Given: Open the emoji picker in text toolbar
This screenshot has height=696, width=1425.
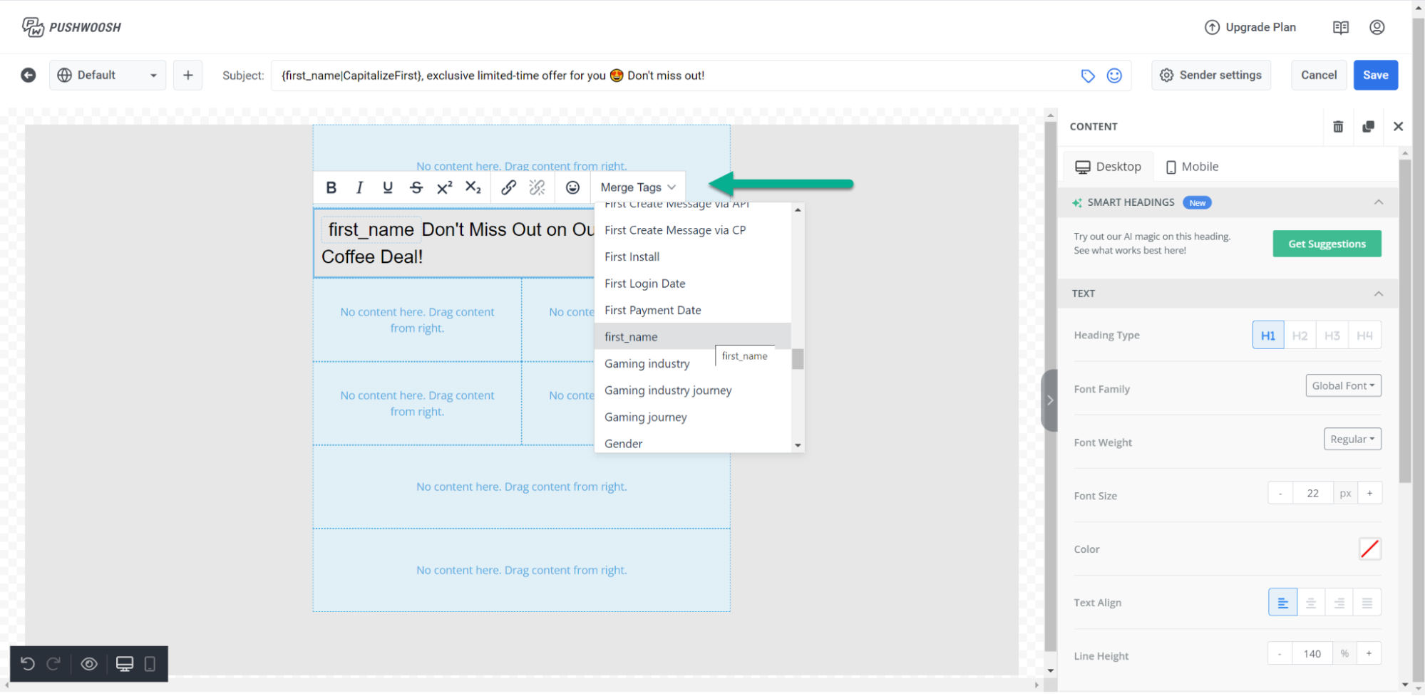Looking at the screenshot, I should (572, 187).
